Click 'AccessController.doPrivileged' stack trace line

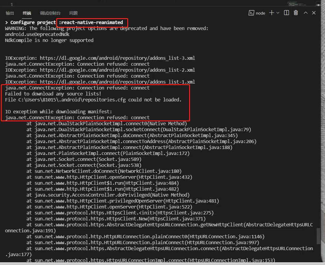point(108,195)
